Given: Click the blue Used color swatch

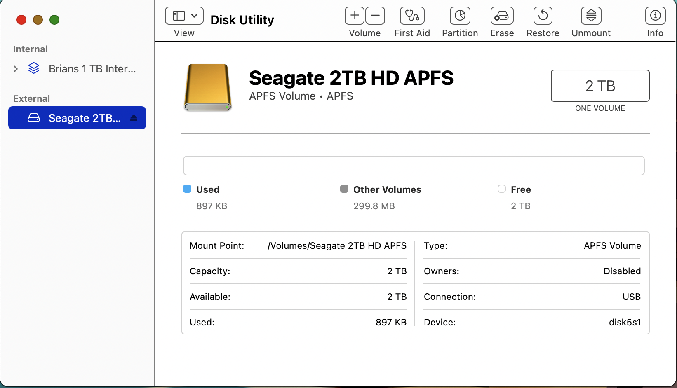Looking at the screenshot, I should (x=187, y=189).
